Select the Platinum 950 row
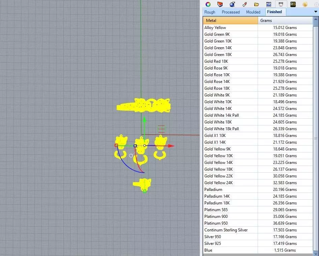 click(x=258, y=223)
